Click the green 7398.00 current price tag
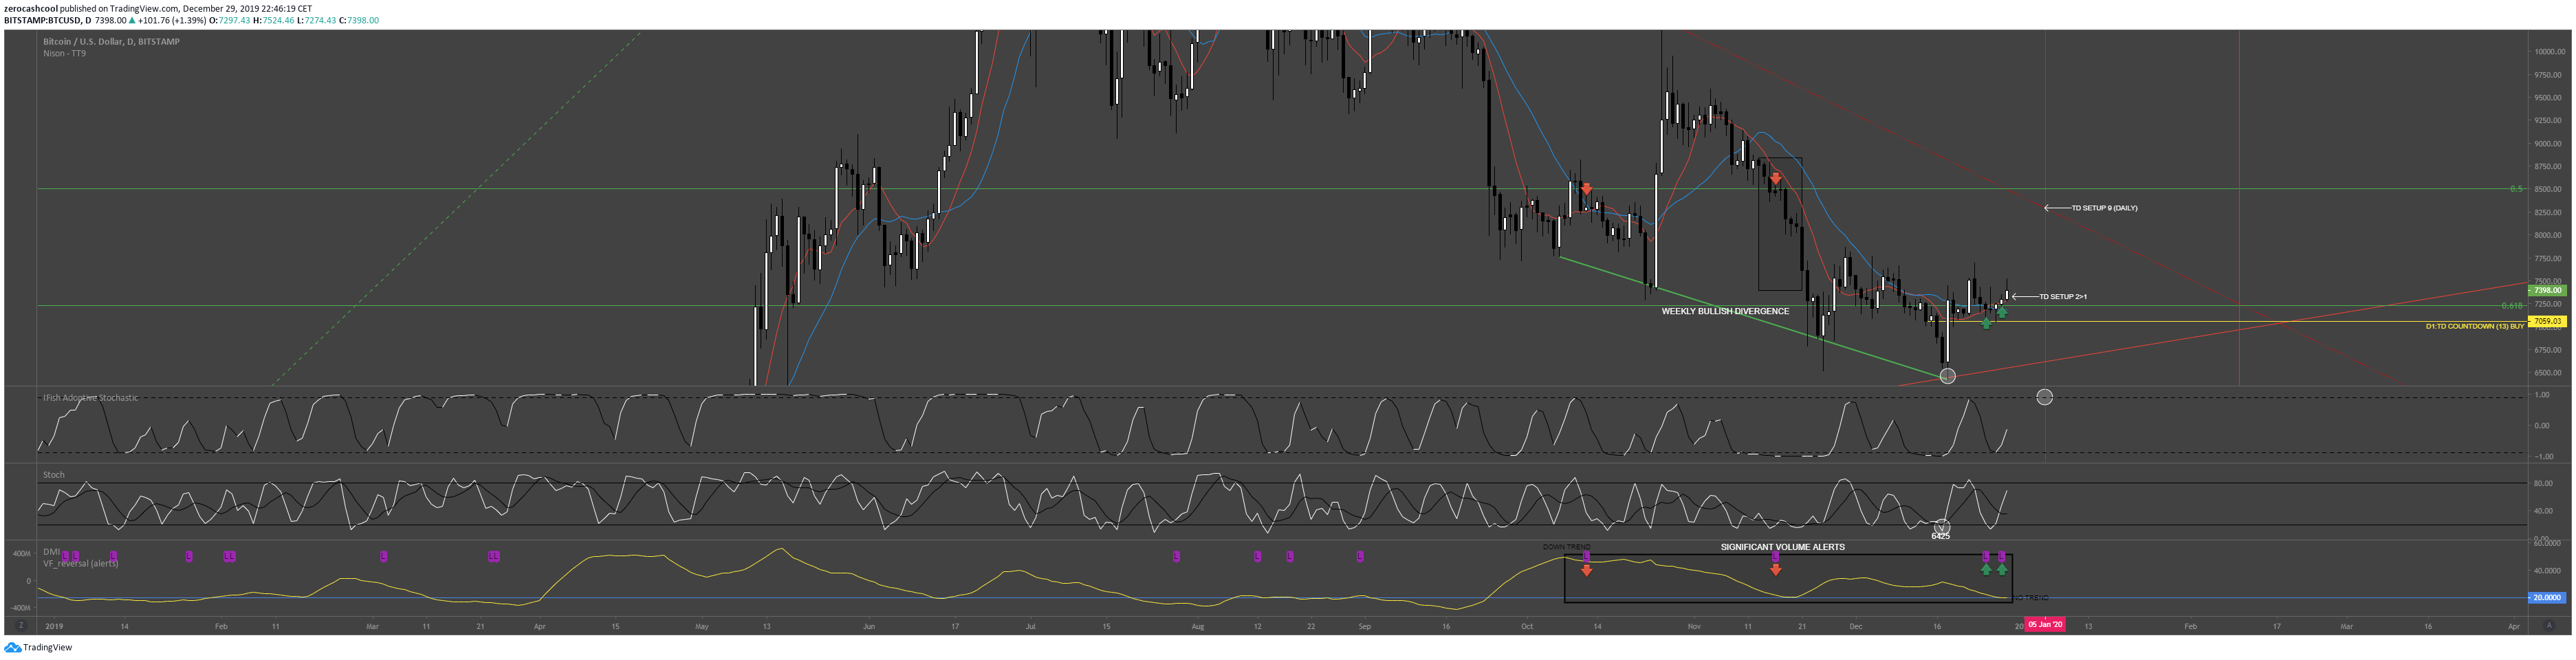 [x=2546, y=290]
